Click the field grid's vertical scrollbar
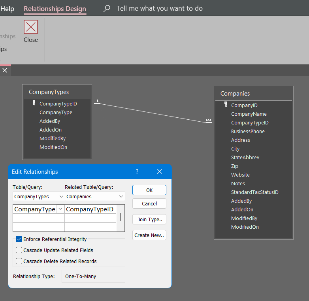The height and width of the screenshot is (301, 309). pos(120,218)
